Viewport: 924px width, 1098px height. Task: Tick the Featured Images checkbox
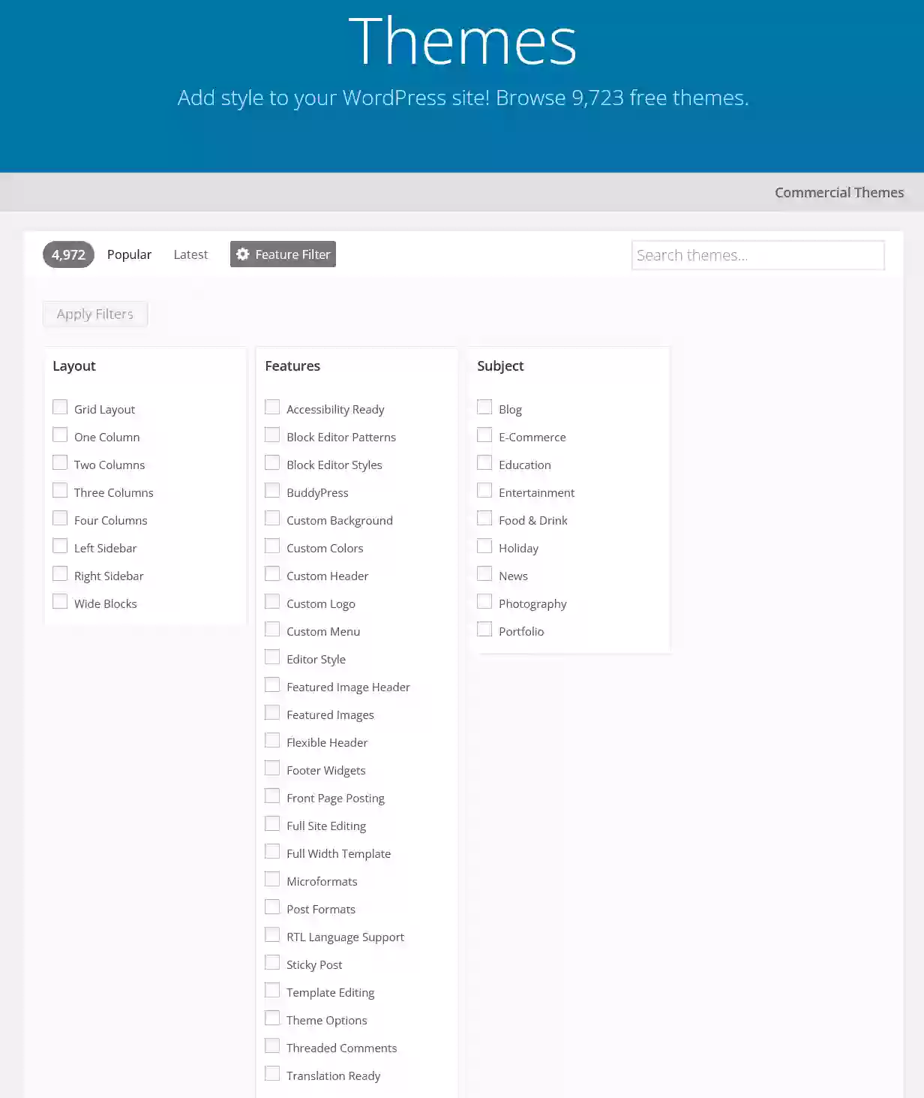[272, 712]
